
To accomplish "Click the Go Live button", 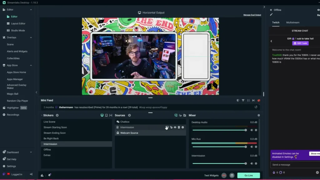I will pyautogui.click(x=248, y=175).
